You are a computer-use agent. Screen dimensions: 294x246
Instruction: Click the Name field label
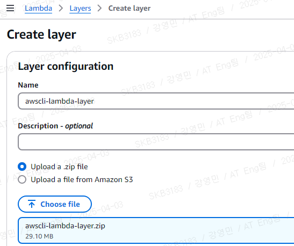pos(28,85)
